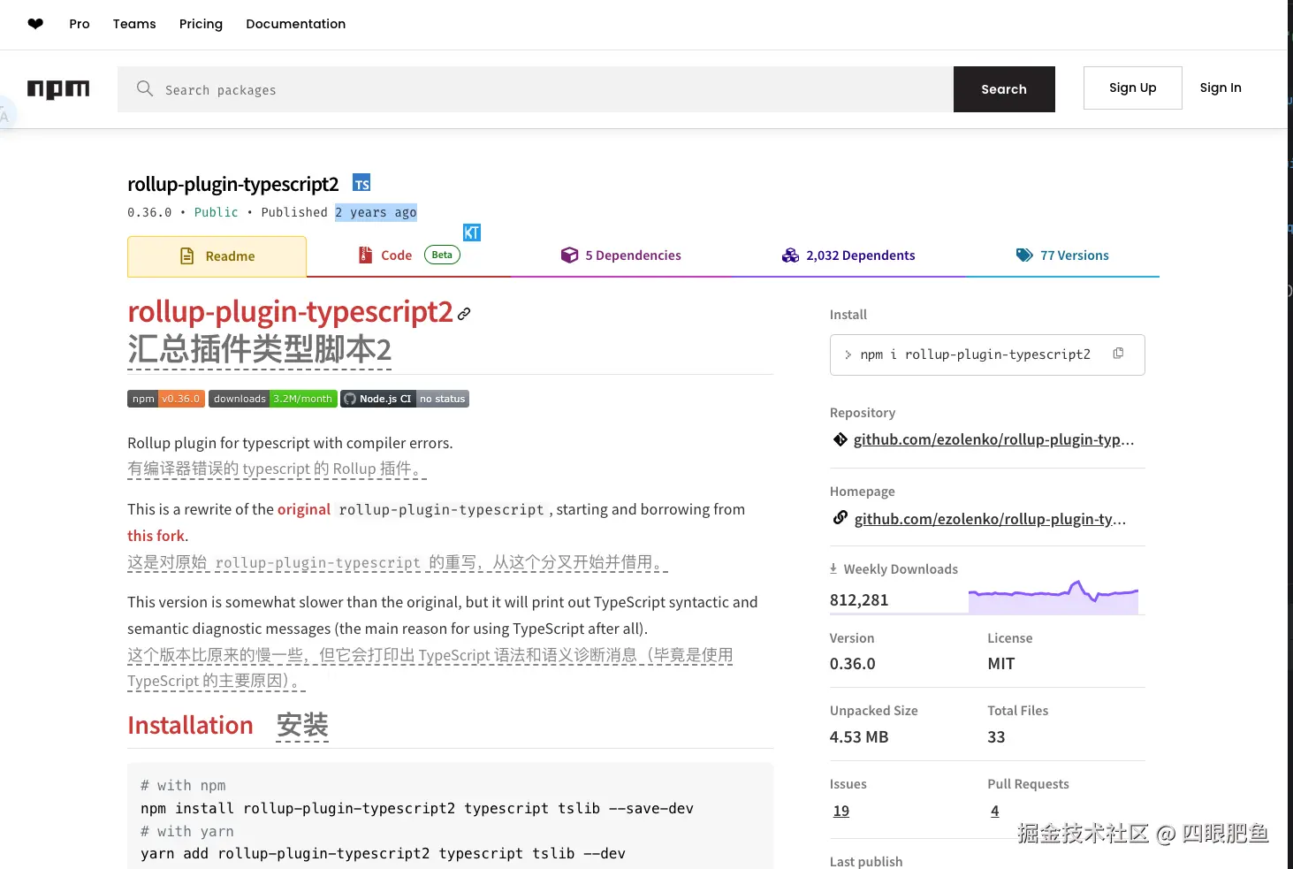
Task: Click the package title rollup-plugin-typescript2
Action: pyautogui.click(x=233, y=184)
